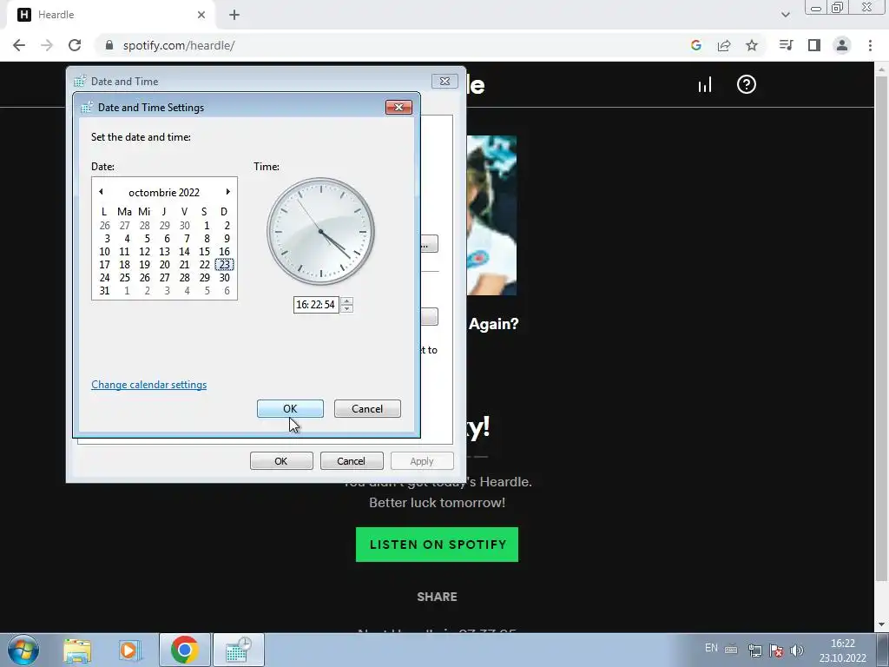889x667 pixels.
Task: Click Cancel in the Date and Time window
Action: coord(352,460)
